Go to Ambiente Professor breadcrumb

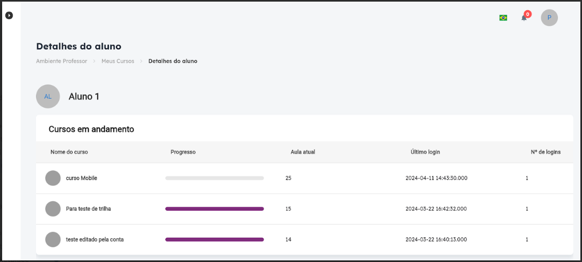62,61
